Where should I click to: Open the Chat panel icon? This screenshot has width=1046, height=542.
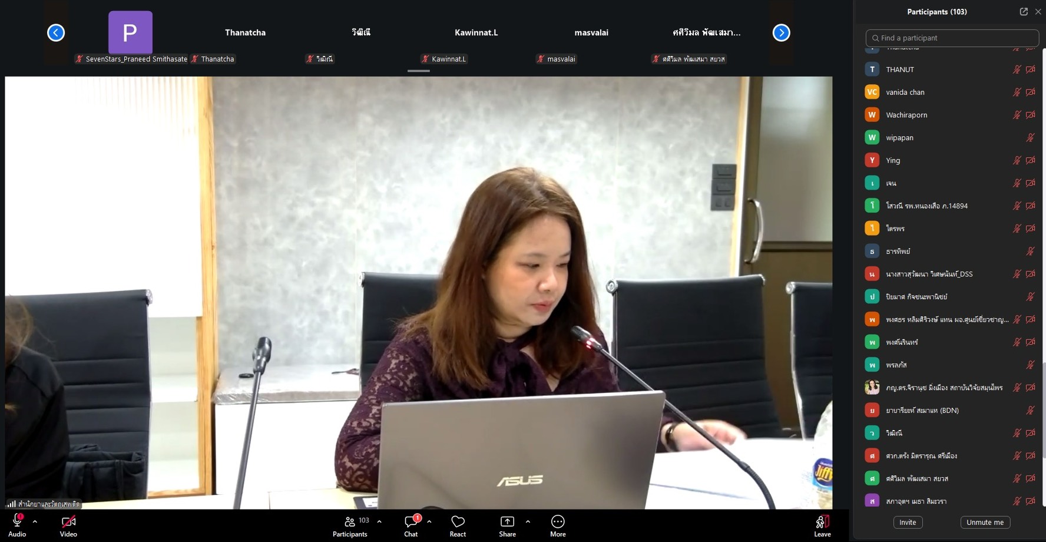point(411,522)
